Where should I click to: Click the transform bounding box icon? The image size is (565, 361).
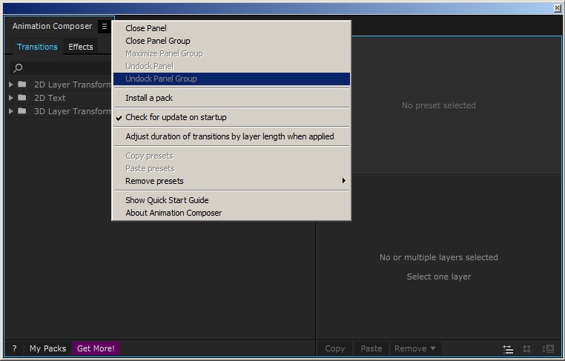pyautogui.click(x=526, y=348)
